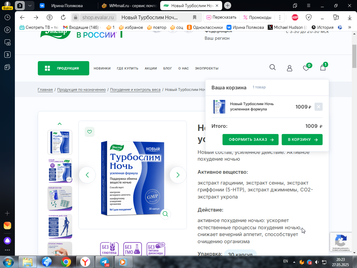This screenshot has width=357, height=268.
Task: Follow the Продукция по назначению breadcrumb link
Action: [82, 90]
